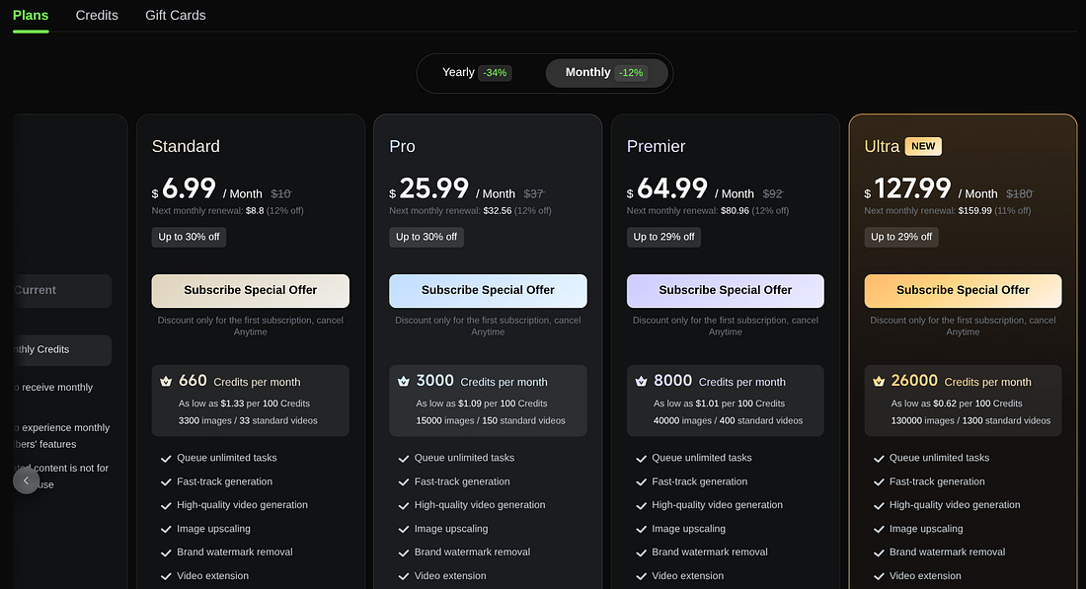The width and height of the screenshot is (1086, 589).
Task: Click 'As low as $0.62 per 100 Credits'
Action: coord(957,404)
